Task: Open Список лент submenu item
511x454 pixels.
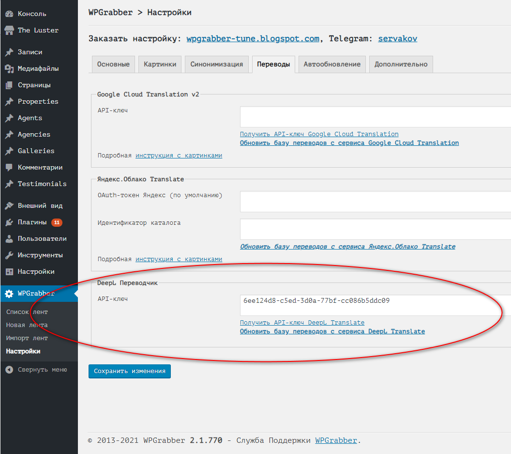Action: [x=27, y=312]
